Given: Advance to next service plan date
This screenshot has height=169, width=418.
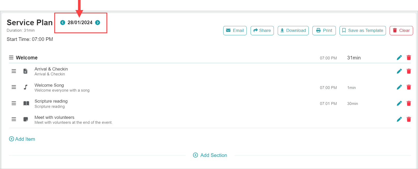Looking at the screenshot, I should click(98, 23).
